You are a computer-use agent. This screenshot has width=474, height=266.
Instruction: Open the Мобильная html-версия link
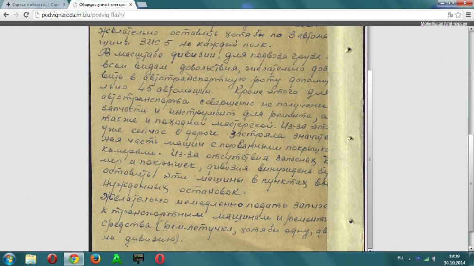(x=443, y=24)
